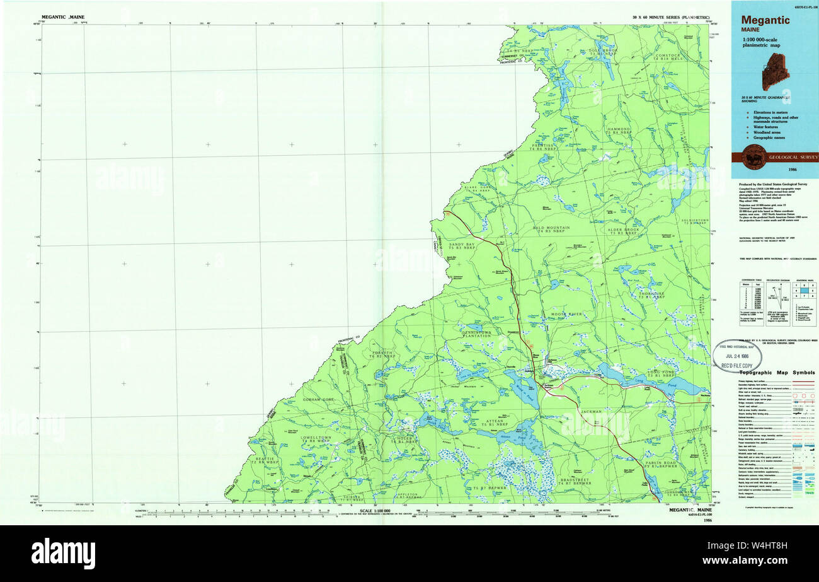Image resolution: width=819 pixels, height=582 pixels.
Task: Click the 'DENNISTOWN PLANTATION' label
Action: point(476,334)
